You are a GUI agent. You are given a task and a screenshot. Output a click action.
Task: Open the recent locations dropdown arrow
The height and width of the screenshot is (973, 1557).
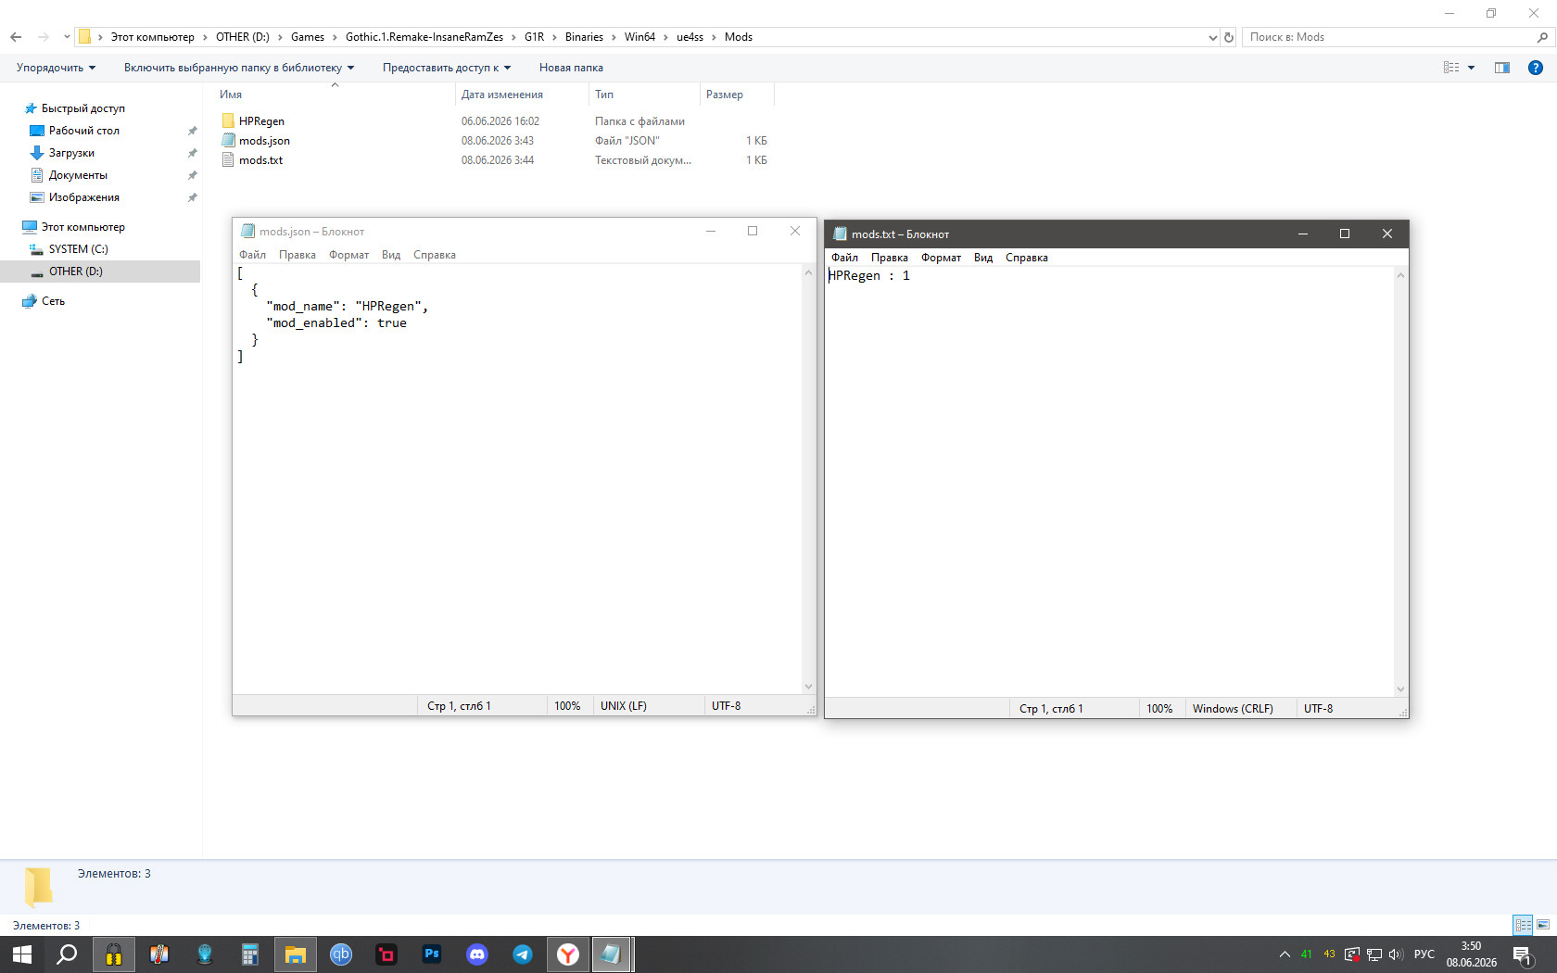67,37
